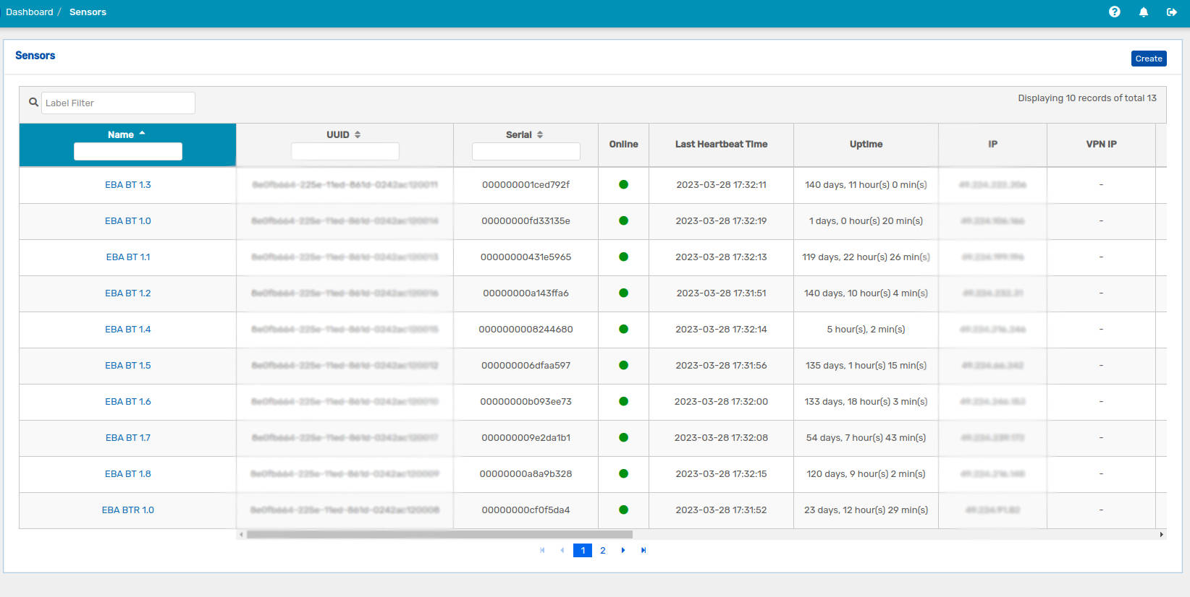The width and height of the screenshot is (1190, 597).
Task: Open sensor EBA BT 1.3
Action: tap(128, 185)
